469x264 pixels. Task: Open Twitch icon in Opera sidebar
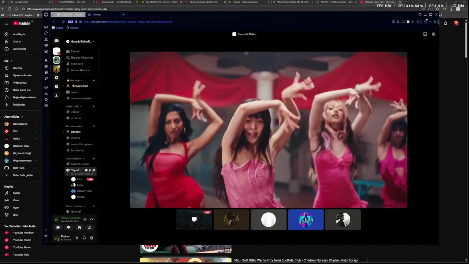(46, 78)
